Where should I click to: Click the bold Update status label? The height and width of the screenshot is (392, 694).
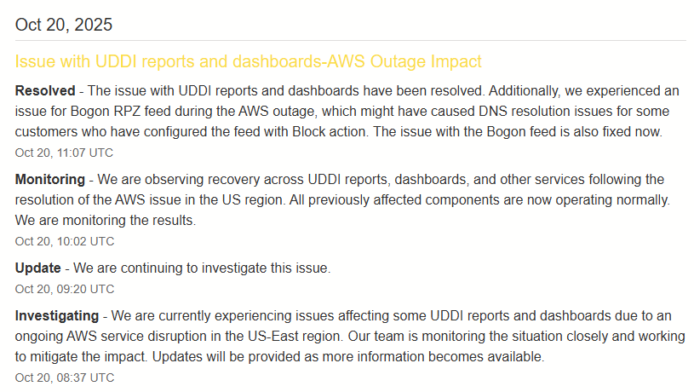tap(37, 268)
